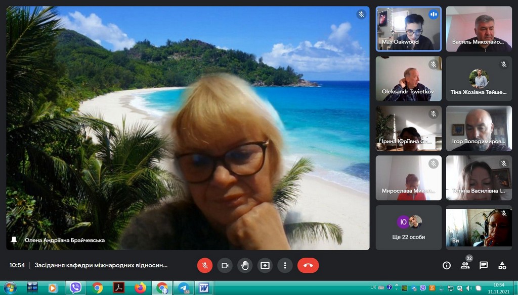This screenshot has width=518, height=295.
Task: Open the three-dot more options menu
Action: [x=285, y=265]
